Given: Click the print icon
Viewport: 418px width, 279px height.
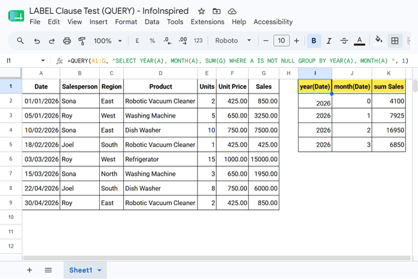Looking at the screenshot, I should (67, 41).
